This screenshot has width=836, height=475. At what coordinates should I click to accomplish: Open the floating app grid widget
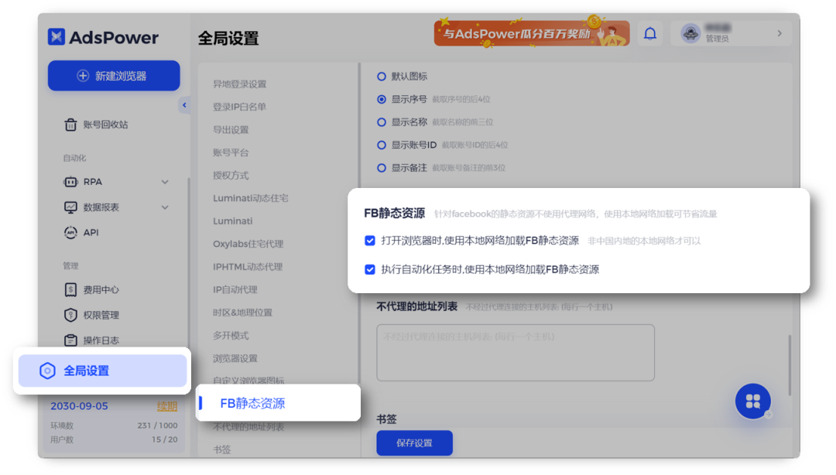point(752,401)
